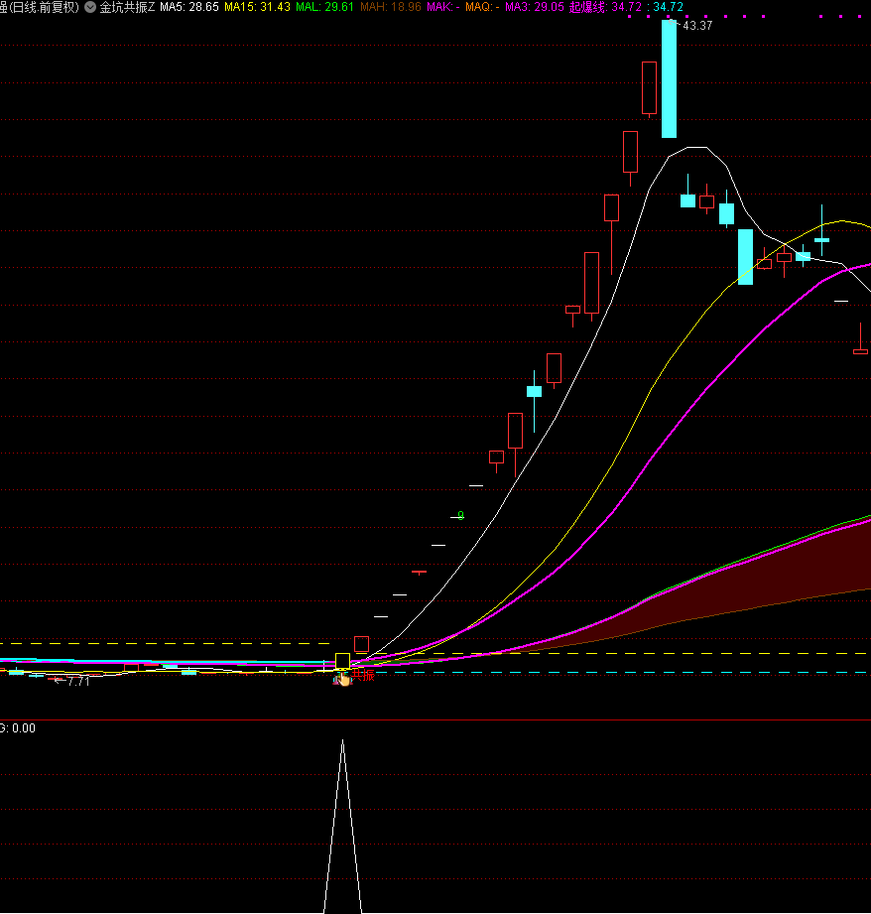Click the hand pointer signal icon
This screenshot has width=871, height=914.
tap(342, 678)
